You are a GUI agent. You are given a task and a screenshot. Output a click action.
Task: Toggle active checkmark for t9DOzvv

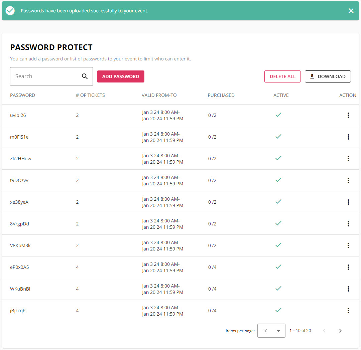pos(278,180)
